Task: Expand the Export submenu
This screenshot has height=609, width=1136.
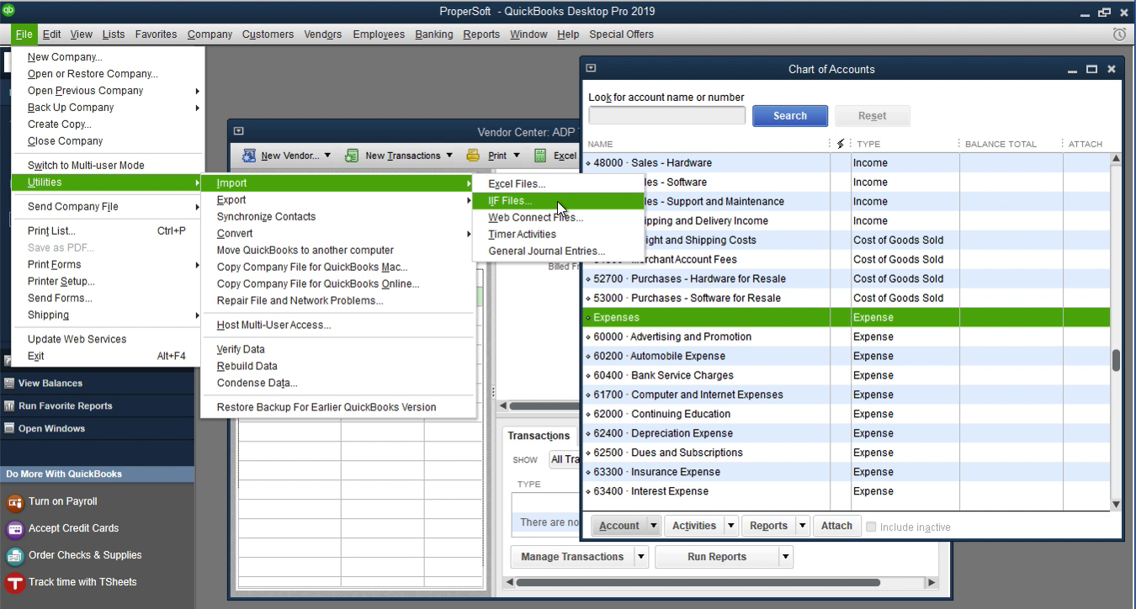Action: 339,200
